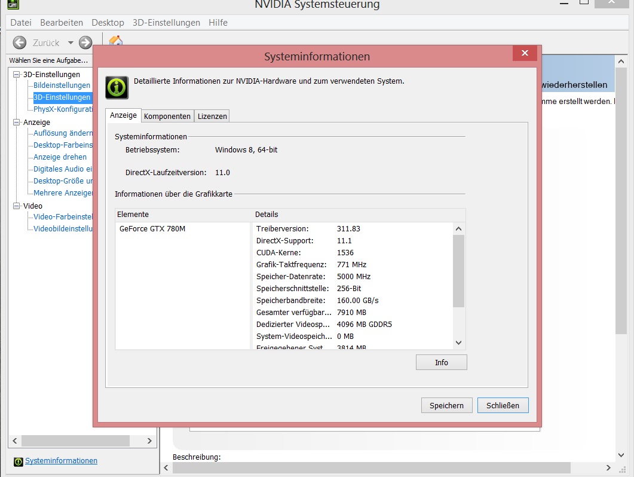The width and height of the screenshot is (634, 477).
Task: Select GeForce GTX 780M in Elemente list
Action: coord(152,228)
